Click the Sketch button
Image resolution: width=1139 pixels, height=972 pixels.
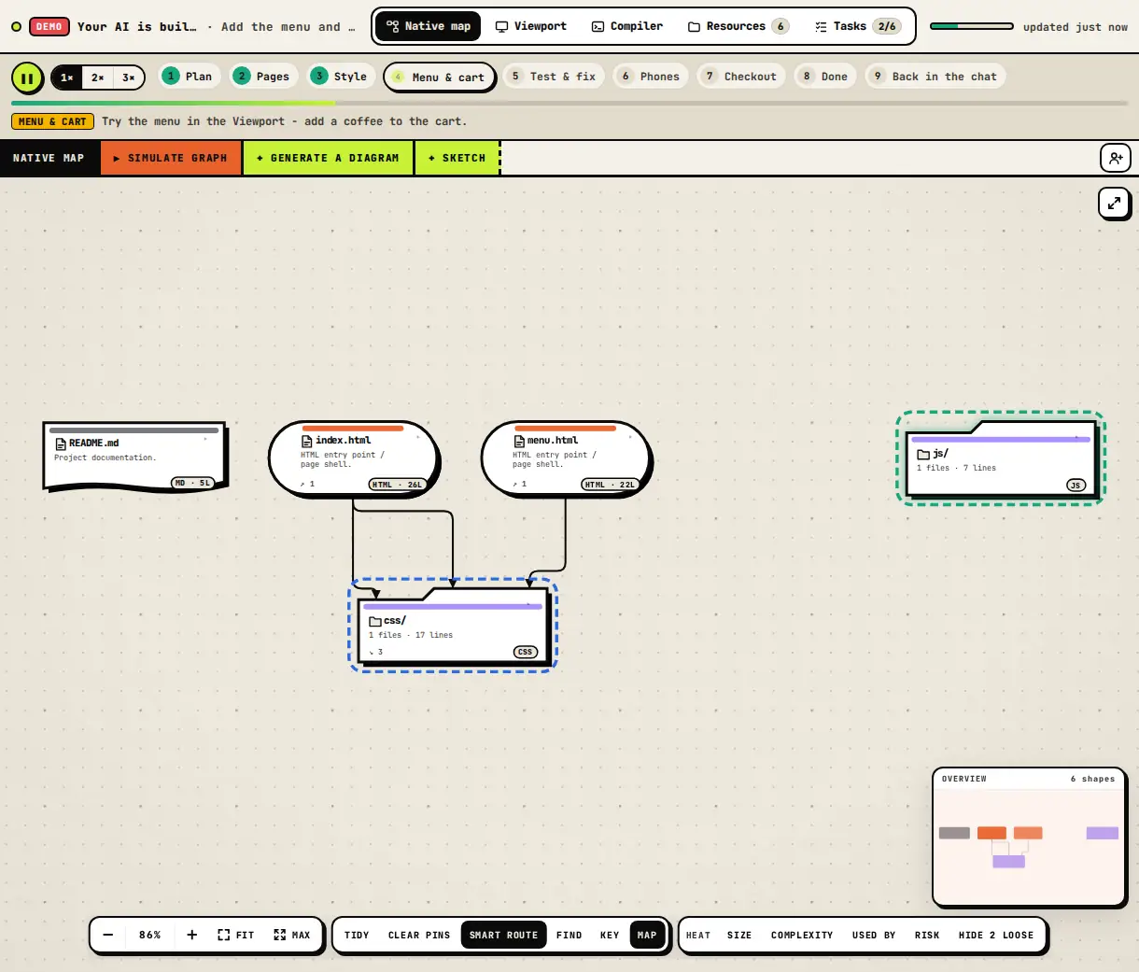[x=457, y=158]
